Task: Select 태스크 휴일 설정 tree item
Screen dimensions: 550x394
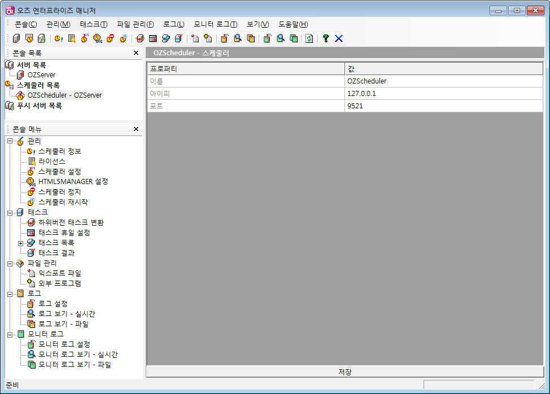Action: 64,233
